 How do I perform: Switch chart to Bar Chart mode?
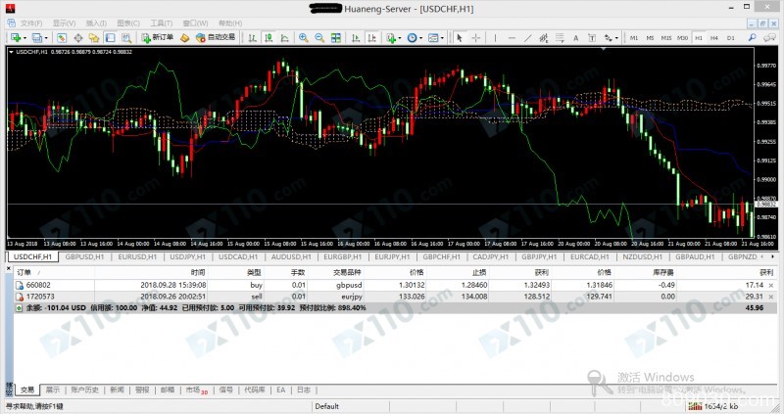point(253,38)
